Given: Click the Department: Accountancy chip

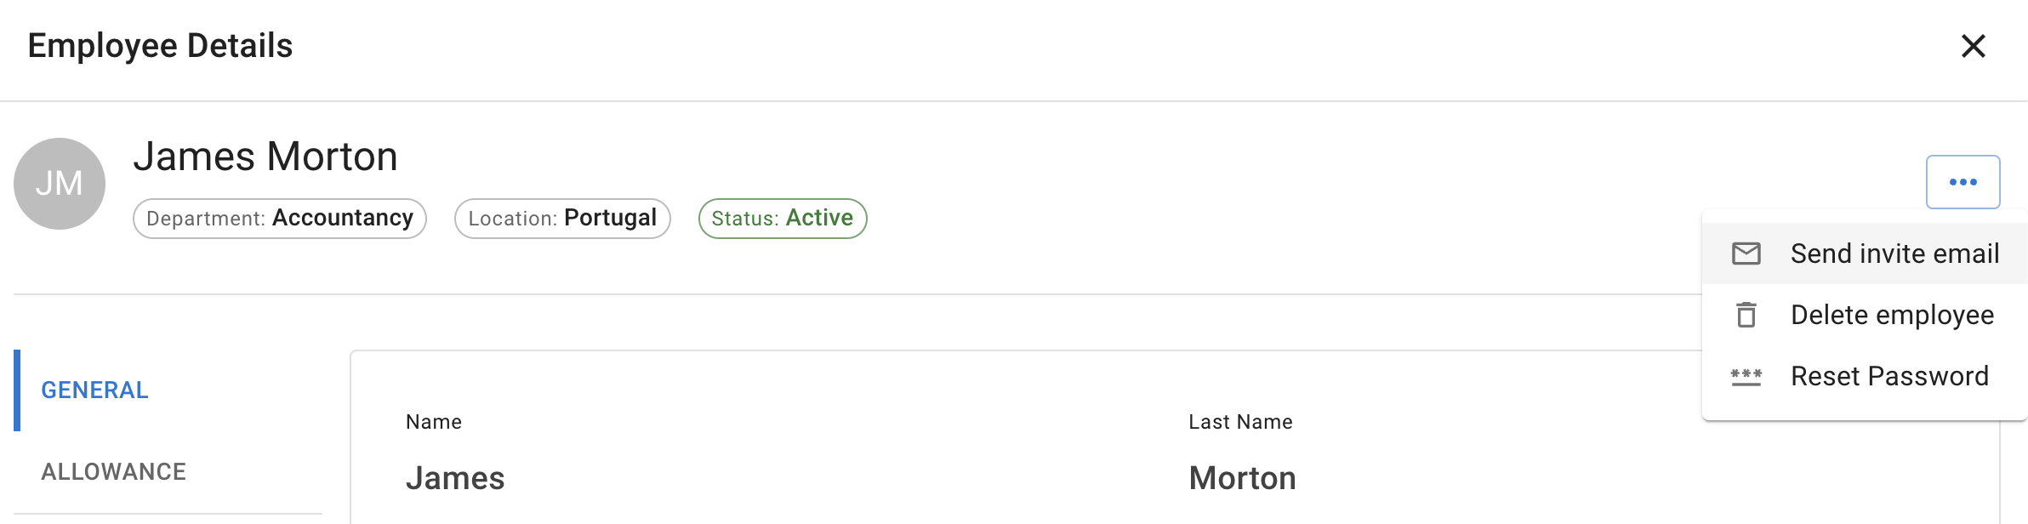Looking at the screenshot, I should tap(280, 219).
